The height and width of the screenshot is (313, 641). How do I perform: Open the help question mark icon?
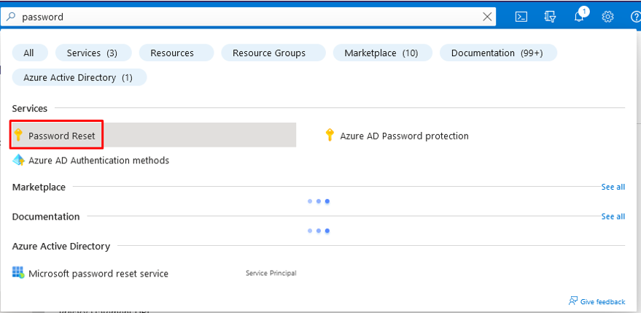pos(636,17)
